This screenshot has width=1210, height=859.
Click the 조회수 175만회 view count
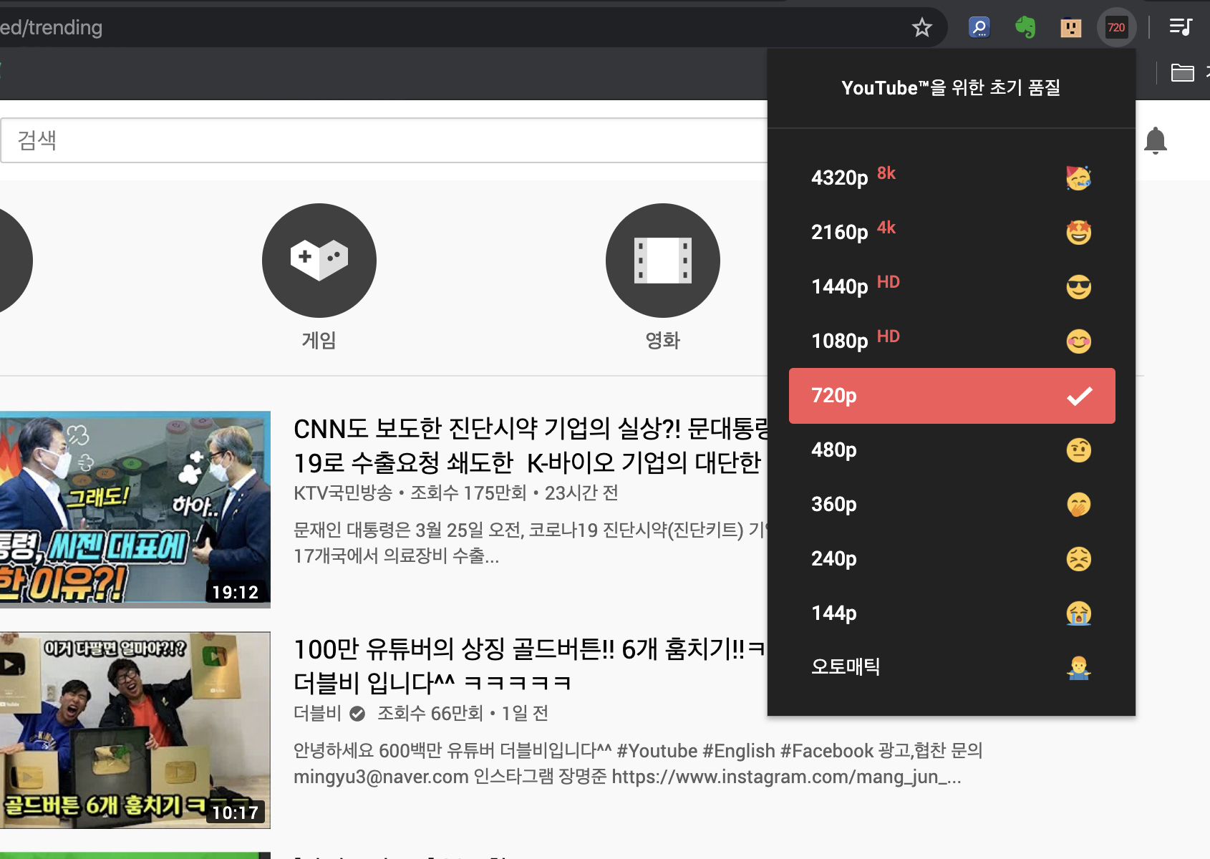point(468,493)
